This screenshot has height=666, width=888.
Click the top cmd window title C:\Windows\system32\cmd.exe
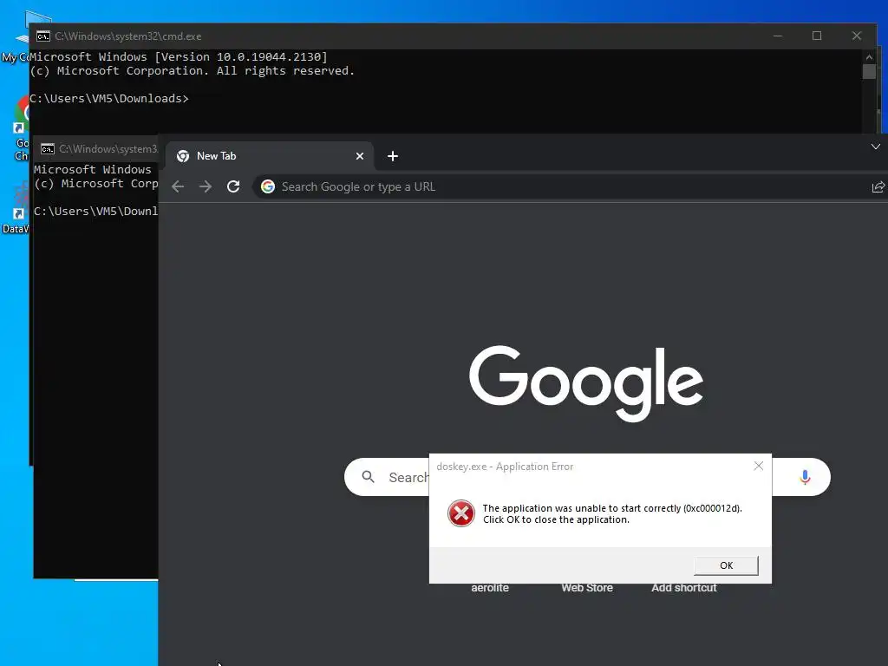pyautogui.click(x=128, y=36)
